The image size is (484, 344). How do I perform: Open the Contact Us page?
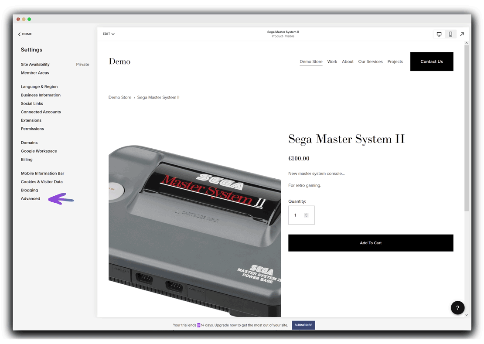point(431,61)
